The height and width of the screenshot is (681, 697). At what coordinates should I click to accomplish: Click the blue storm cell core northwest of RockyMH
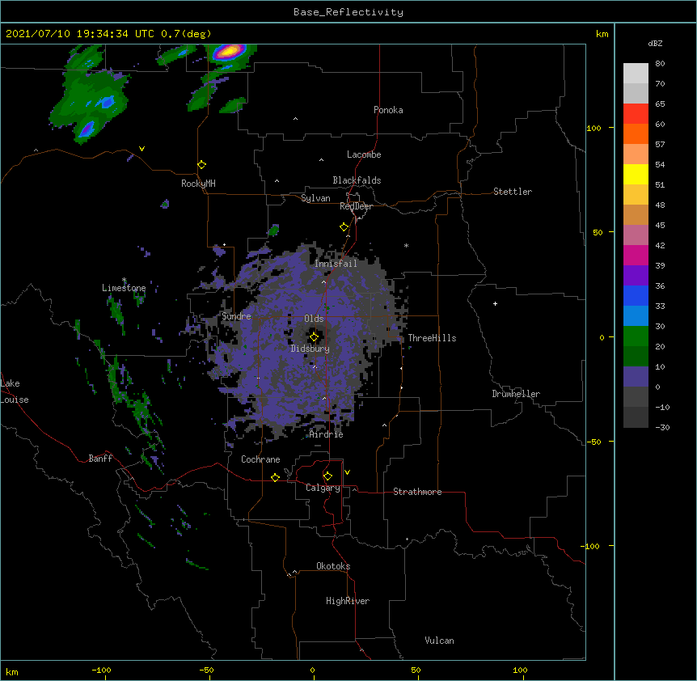[x=107, y=103]
